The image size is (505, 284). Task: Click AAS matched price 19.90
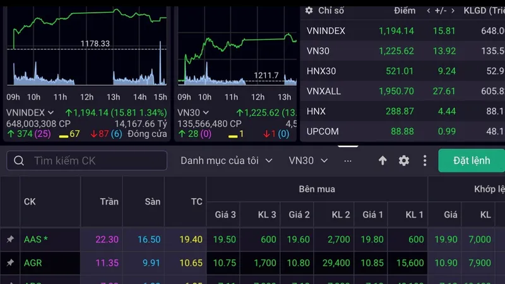click(x=446, y=239)
